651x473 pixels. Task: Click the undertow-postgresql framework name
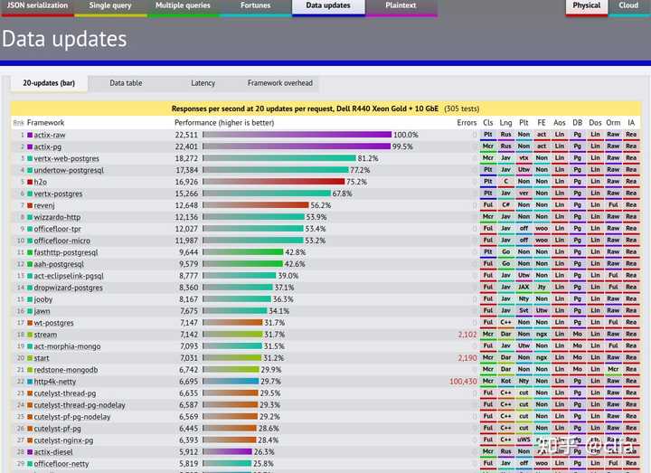click(x=69, y=170)
